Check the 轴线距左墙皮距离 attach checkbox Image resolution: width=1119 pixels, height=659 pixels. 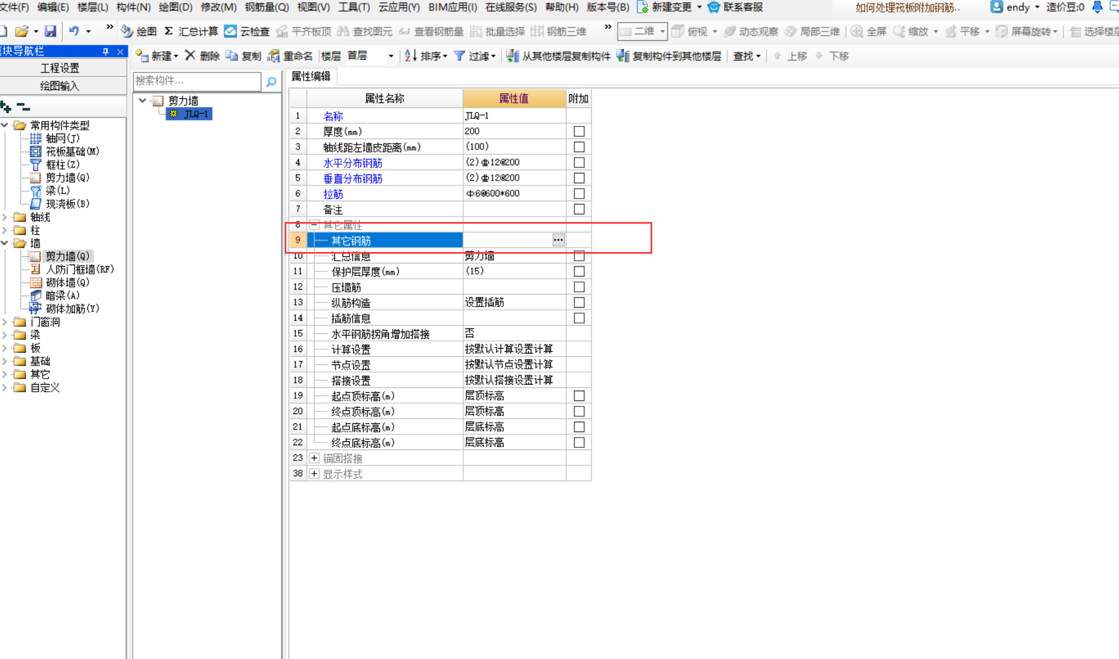click(579, 147)
